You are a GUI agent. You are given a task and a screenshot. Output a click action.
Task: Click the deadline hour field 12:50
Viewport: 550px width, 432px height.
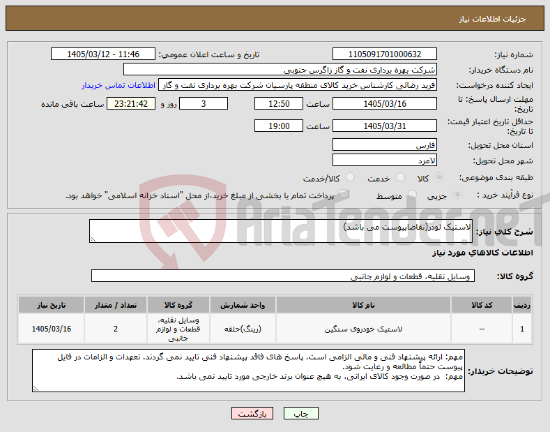[x=279, y=103]
